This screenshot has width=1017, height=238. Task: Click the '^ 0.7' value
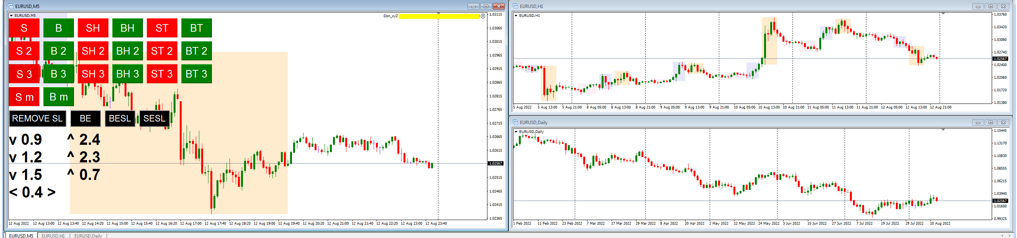(x=84, y=175)
